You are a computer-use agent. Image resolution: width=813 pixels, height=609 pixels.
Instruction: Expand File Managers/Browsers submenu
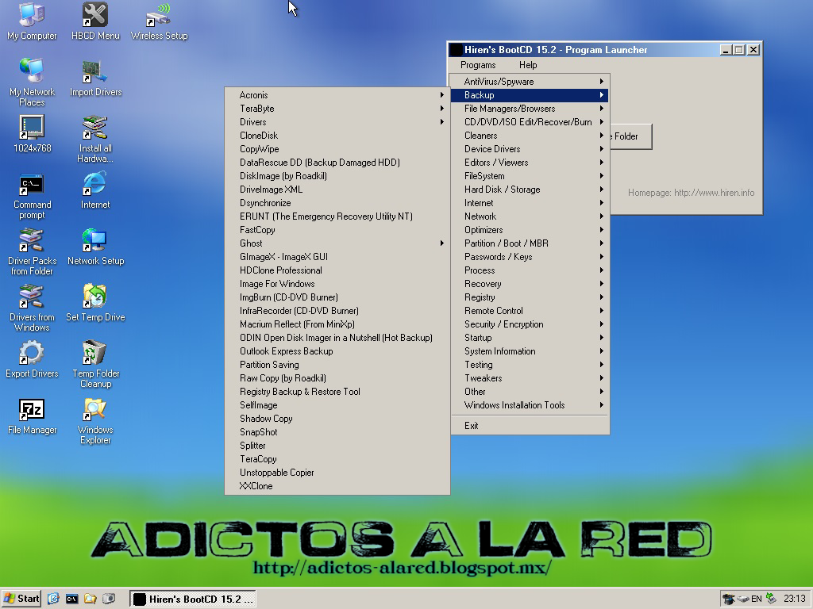click(530, 108)
